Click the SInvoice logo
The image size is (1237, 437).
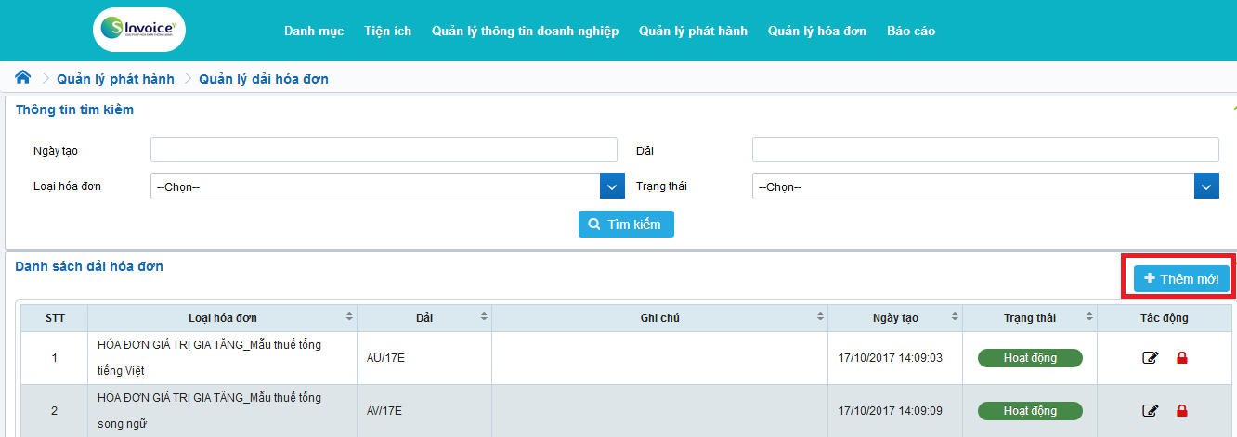140,31
